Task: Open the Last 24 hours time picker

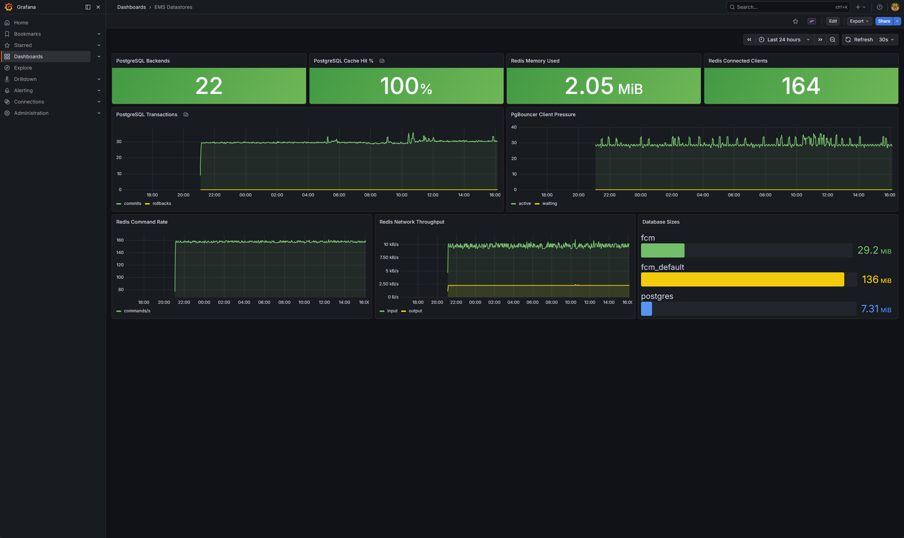Action: coord(784,40)
